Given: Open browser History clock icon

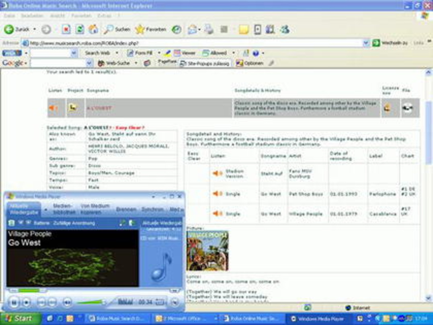Looking at the screenshot, I should click(176, 29).
